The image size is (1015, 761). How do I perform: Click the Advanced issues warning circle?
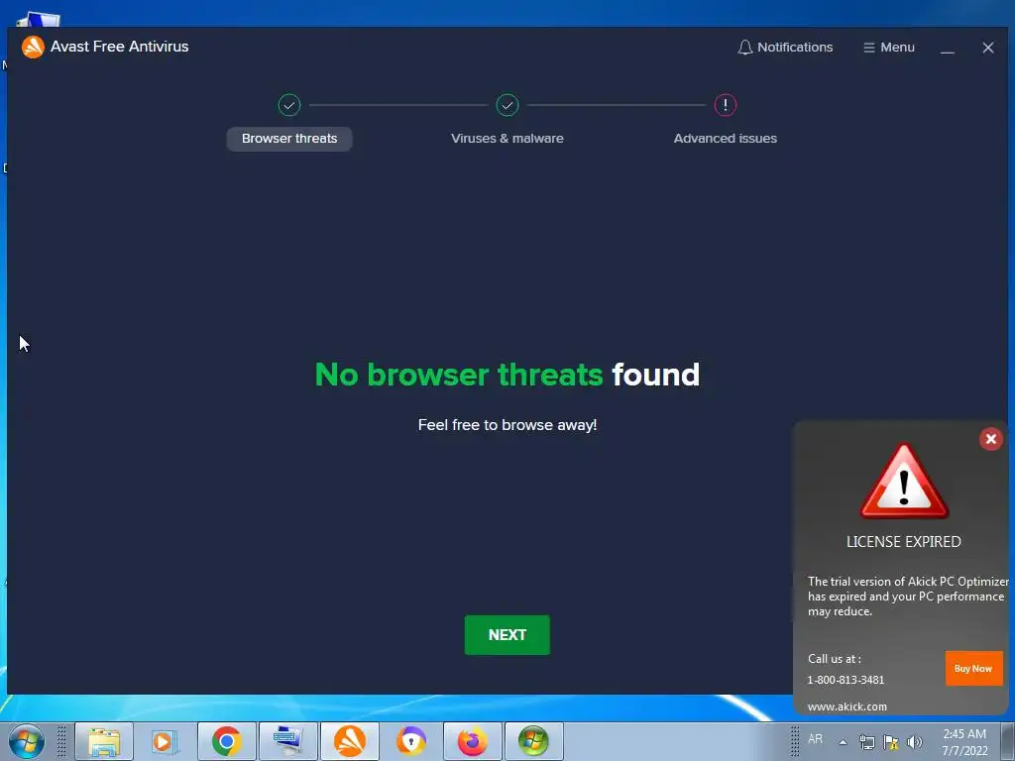pos(725,105)
